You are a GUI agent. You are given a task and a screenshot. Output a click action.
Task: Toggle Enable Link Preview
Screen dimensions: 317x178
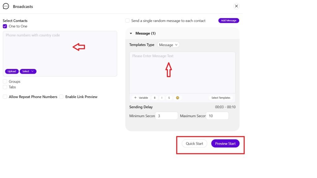(x=61, y=97)
